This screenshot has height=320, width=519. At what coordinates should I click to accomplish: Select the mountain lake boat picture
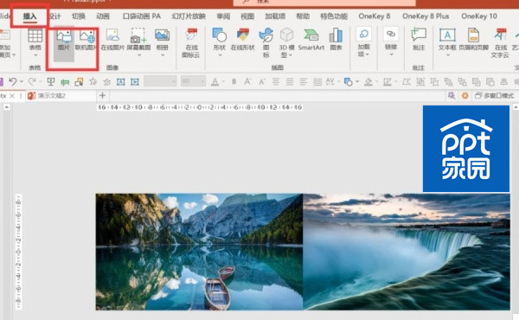(199, 252)
